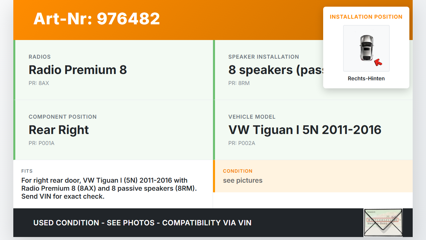This screenshot has height=240, width=426.
Task: Click the PR: P002A code
Action: (x=242, y=143)
